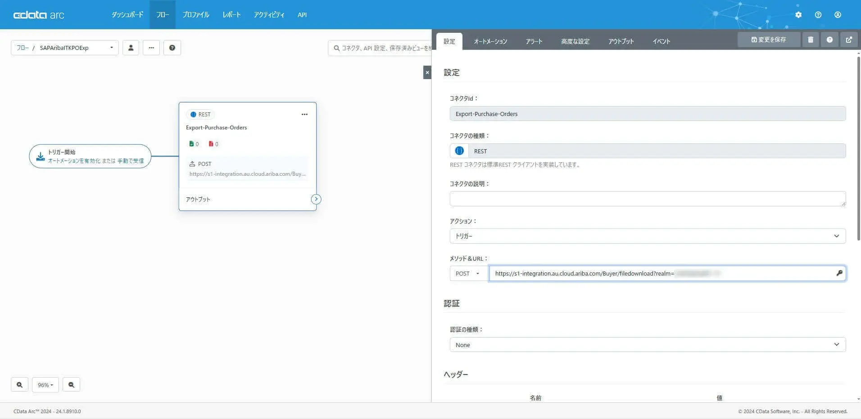Click the zoom out magnifier button

point(71,385)
